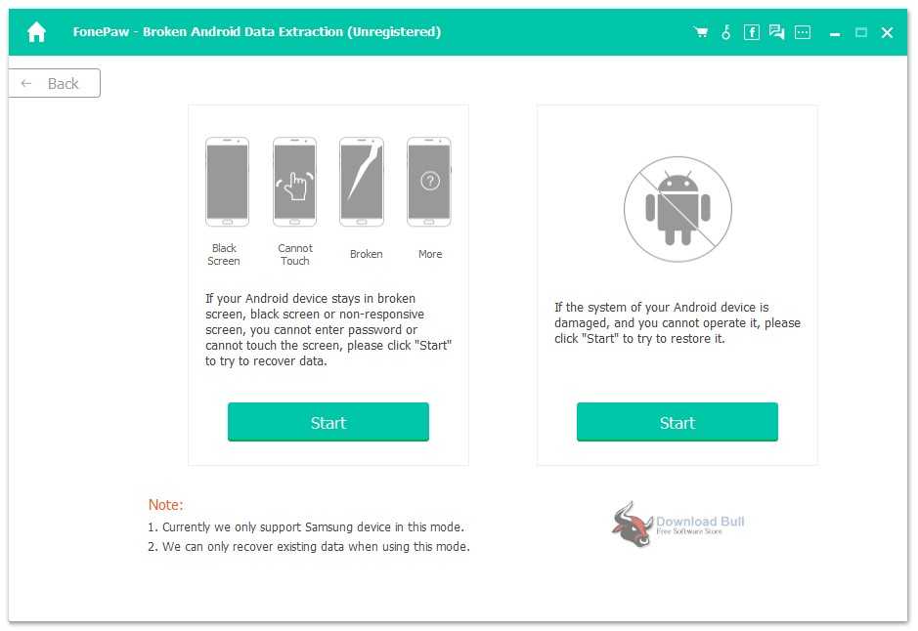This screenshot has height=631, width=918.
Task: Minimize the FonePaw window
Action: coord(835,32)
